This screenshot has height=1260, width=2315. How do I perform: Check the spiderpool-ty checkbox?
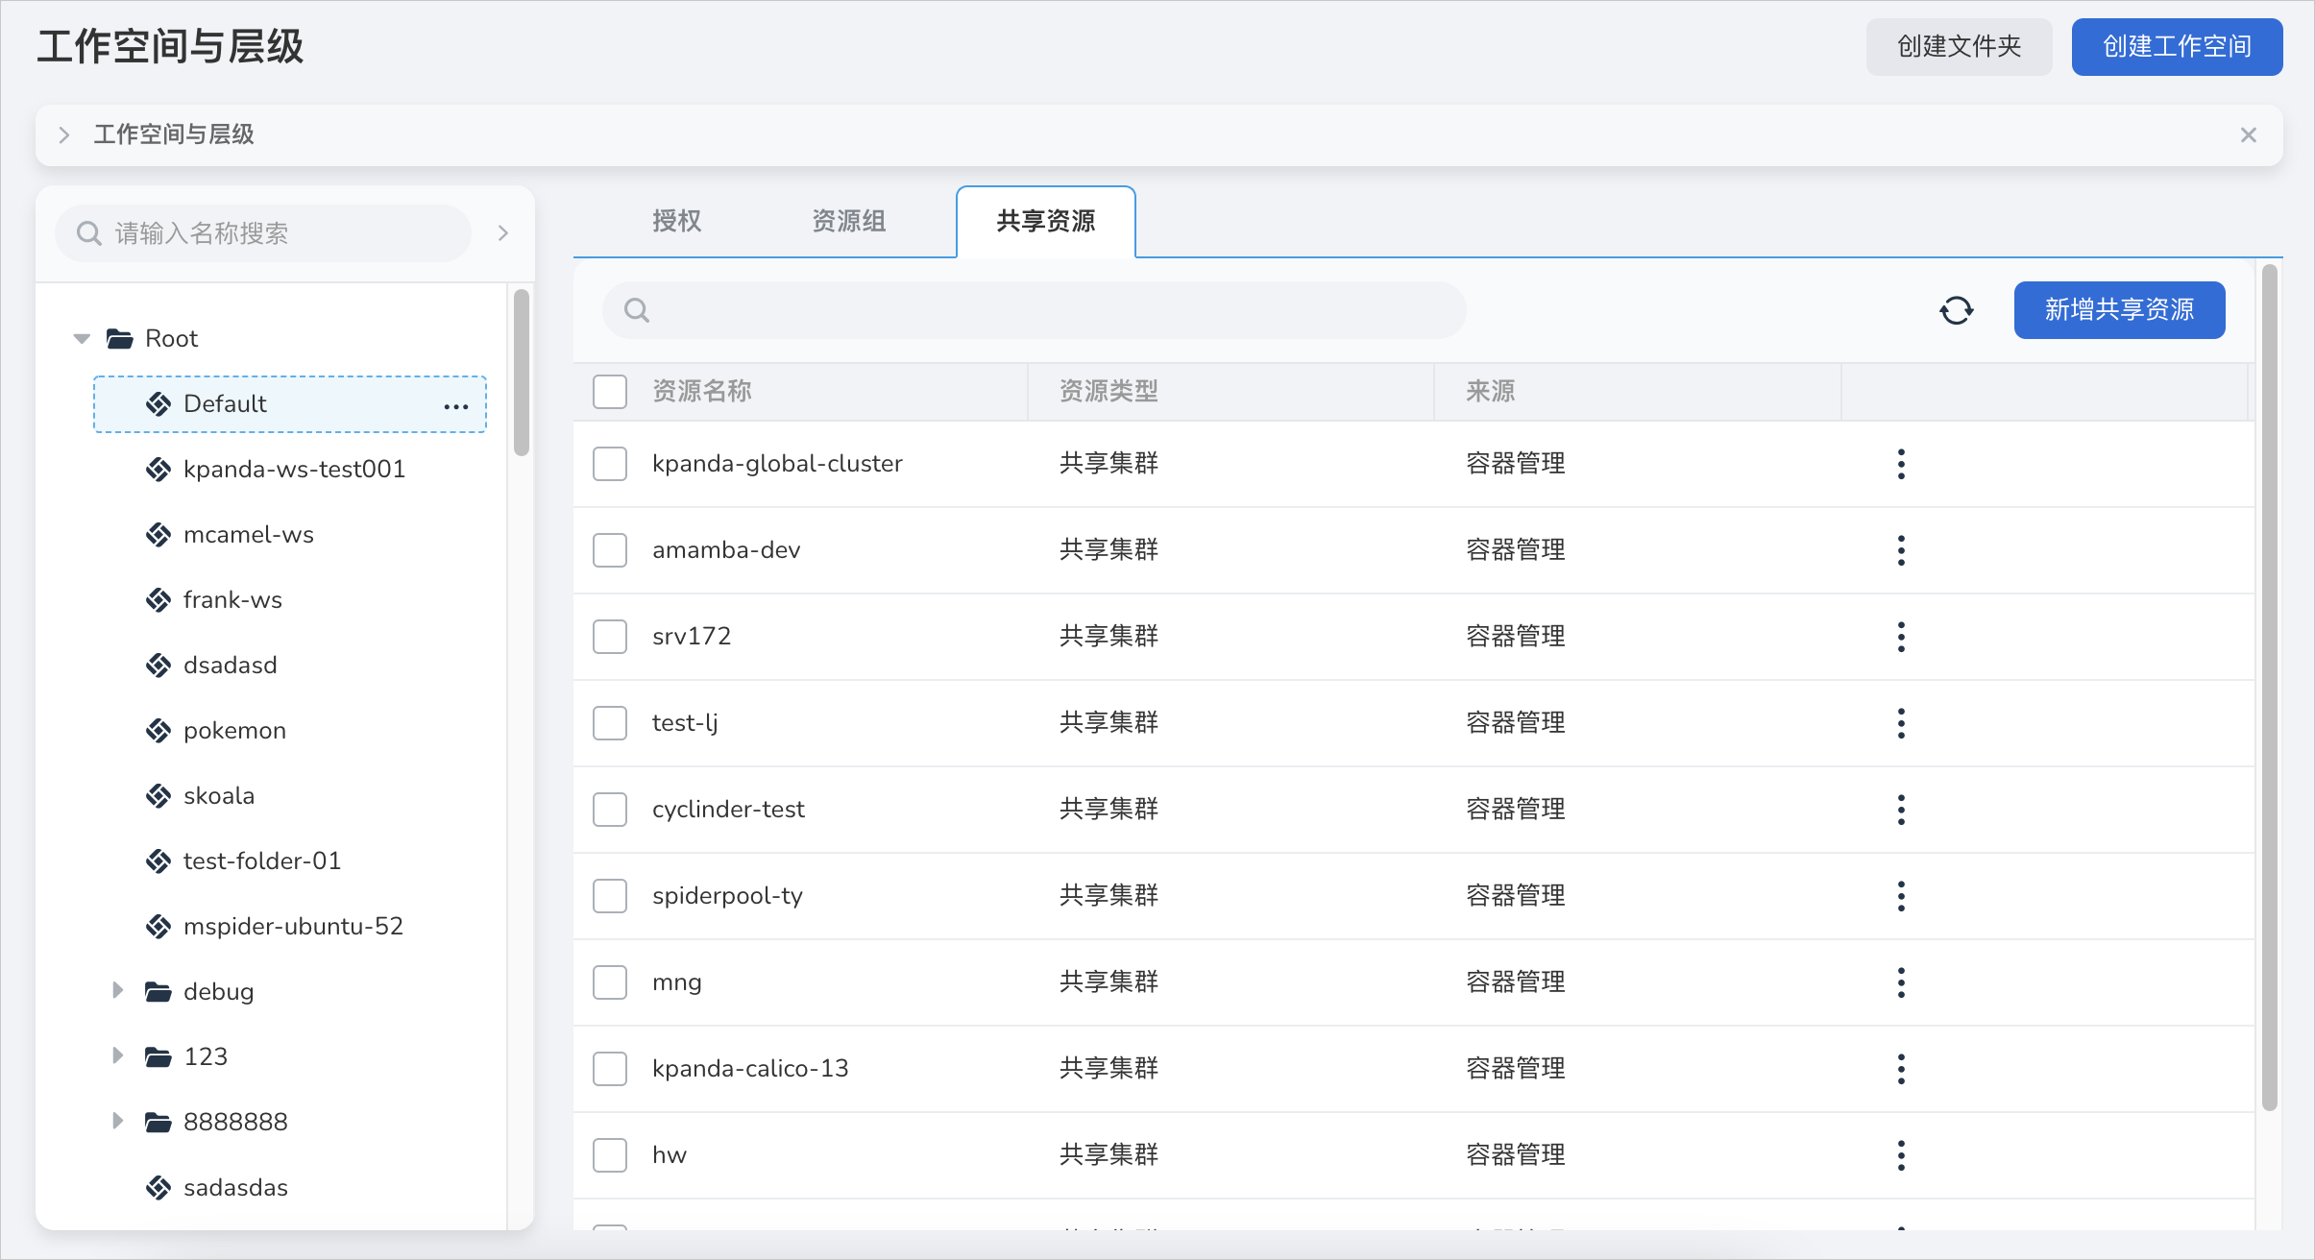tap(610, 896)
